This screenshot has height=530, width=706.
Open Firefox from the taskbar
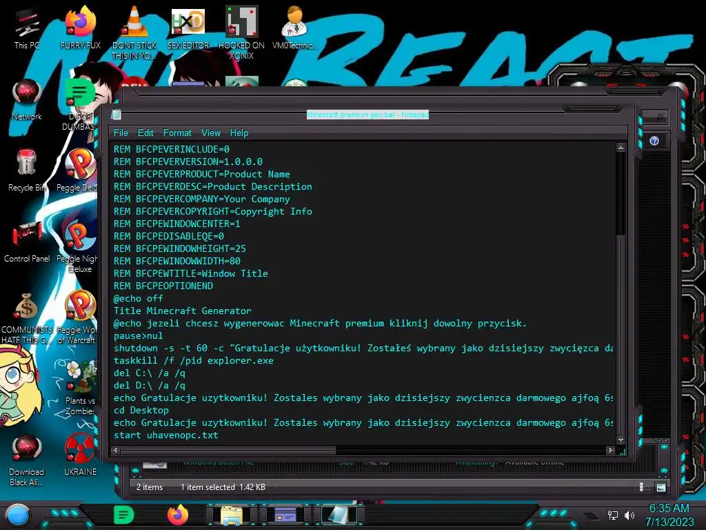pos(178,514)
